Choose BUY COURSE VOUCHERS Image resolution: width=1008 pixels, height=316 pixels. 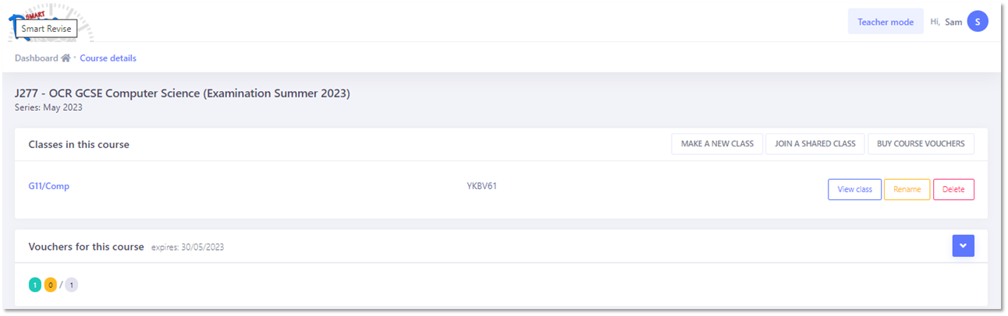[x=921, y=144]
